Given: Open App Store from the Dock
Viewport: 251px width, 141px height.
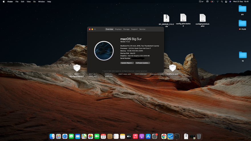Looking at the screenshot, I should pos(148,136).
